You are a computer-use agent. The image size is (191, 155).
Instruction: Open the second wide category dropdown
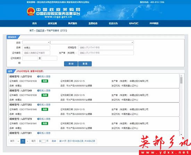tap(92, 42)
